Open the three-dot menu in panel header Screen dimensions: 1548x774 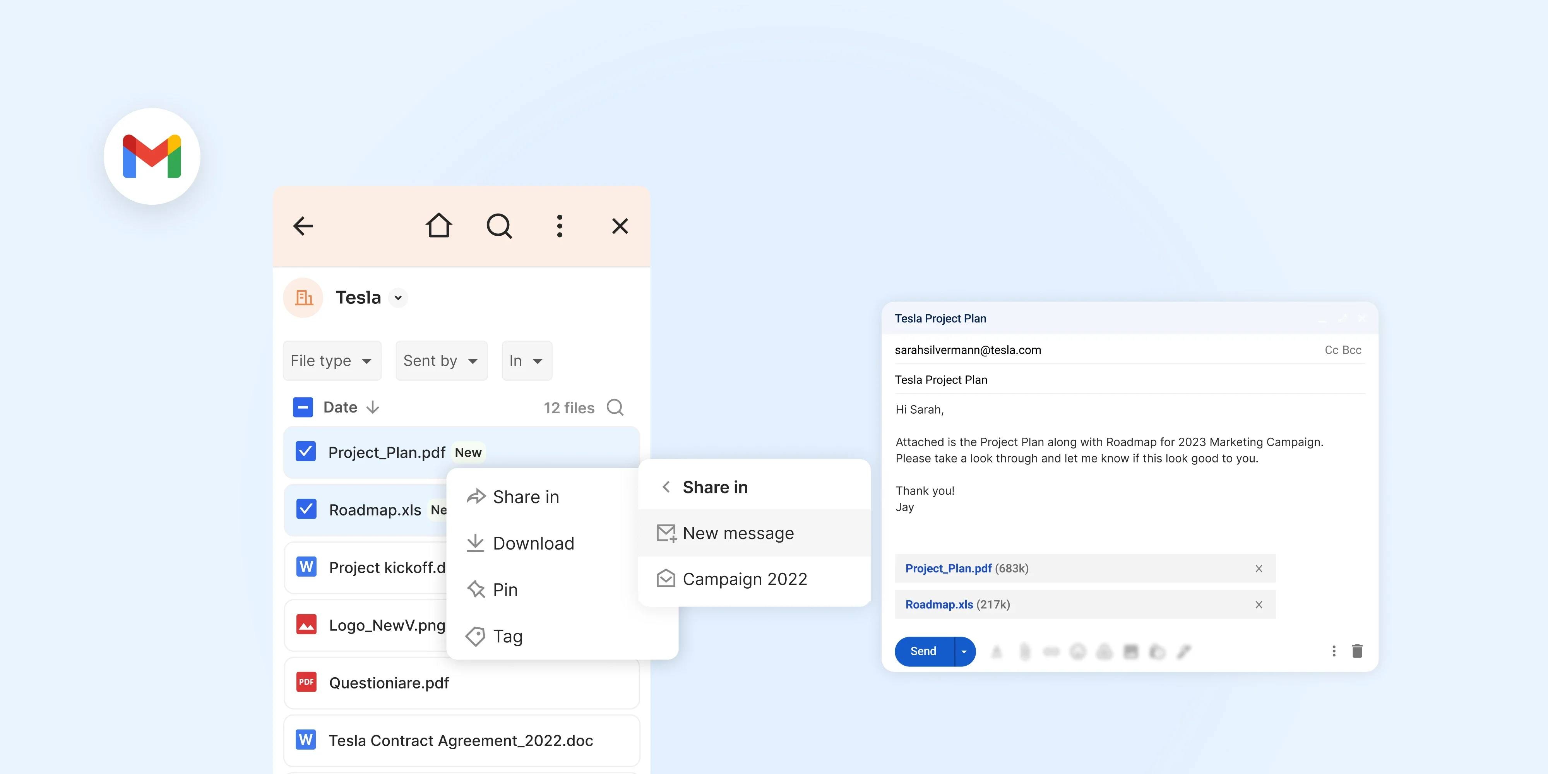coord(560,226)
